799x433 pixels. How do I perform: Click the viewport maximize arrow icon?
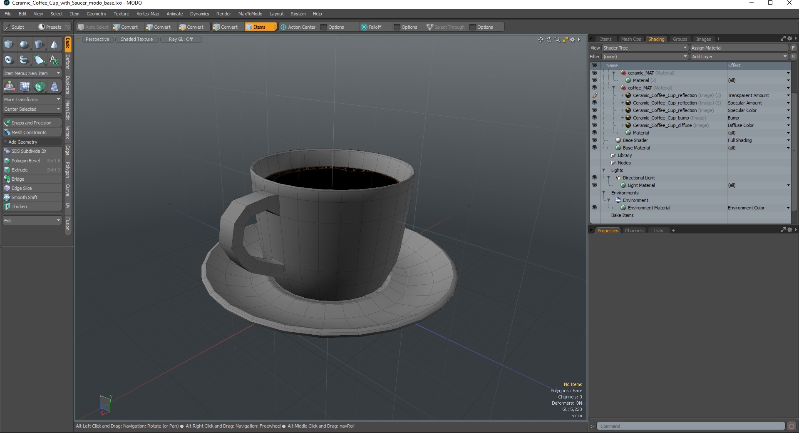point(565,40)
